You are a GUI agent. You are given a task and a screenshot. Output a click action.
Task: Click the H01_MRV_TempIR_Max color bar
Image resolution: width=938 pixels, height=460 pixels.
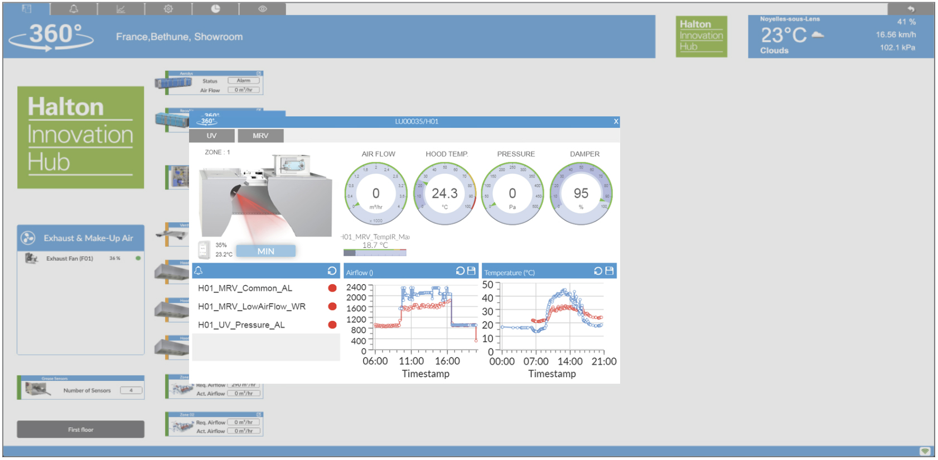coord(375,253)
